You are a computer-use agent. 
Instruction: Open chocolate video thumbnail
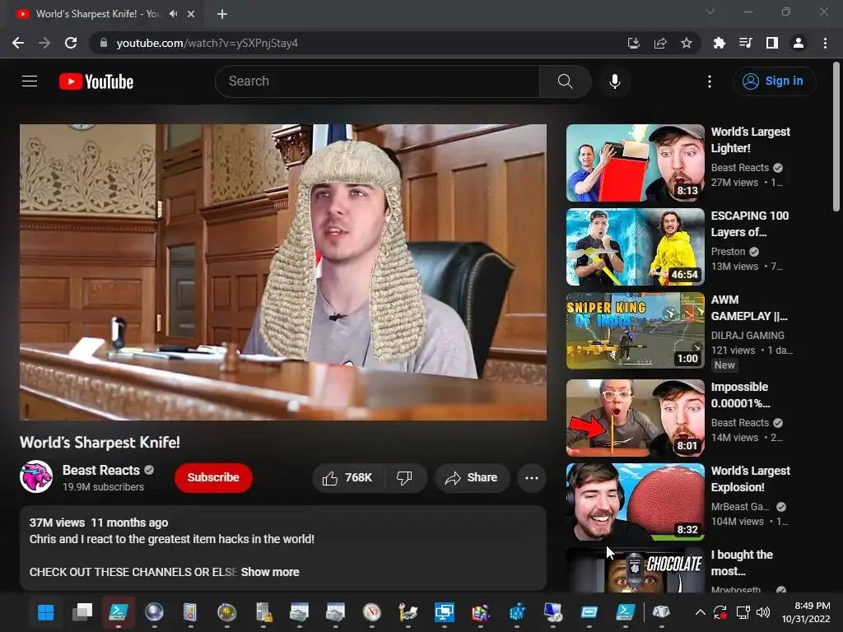pyautogui.click(x=635, y=569)
